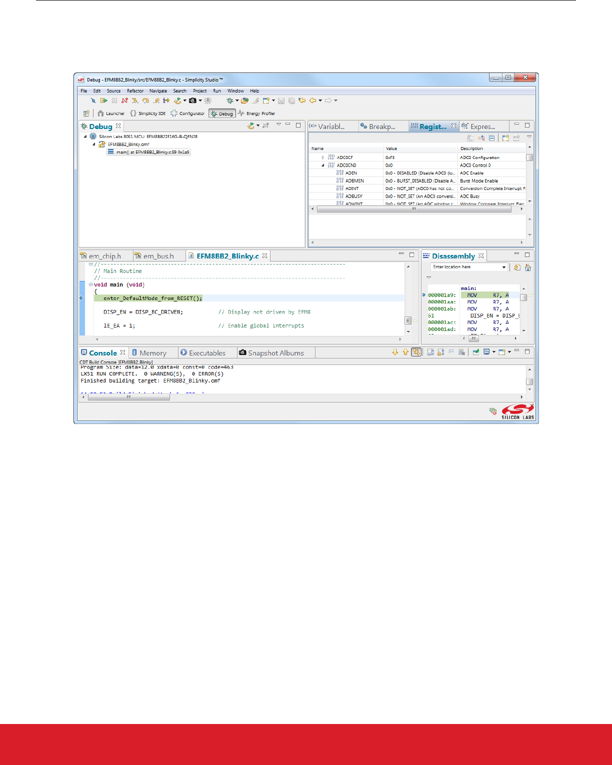Switch to Simplicity IDE perspective

click(x=147, y=113)
